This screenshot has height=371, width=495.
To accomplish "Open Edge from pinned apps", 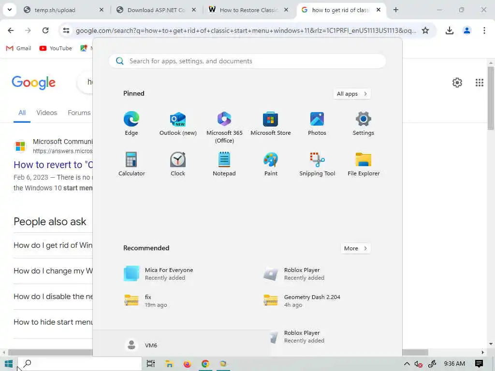I will point(131,123).
